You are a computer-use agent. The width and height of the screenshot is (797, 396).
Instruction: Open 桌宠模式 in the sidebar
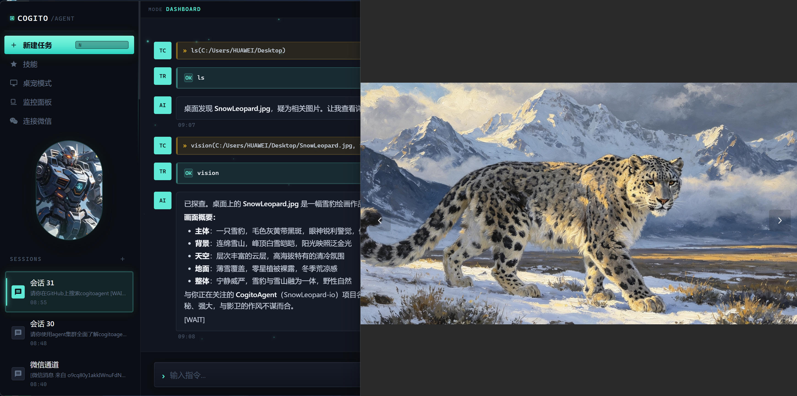coord(69,83)
